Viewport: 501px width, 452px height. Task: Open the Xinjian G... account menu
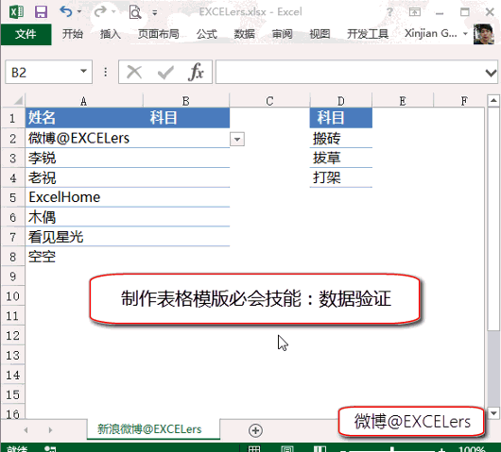436,33
